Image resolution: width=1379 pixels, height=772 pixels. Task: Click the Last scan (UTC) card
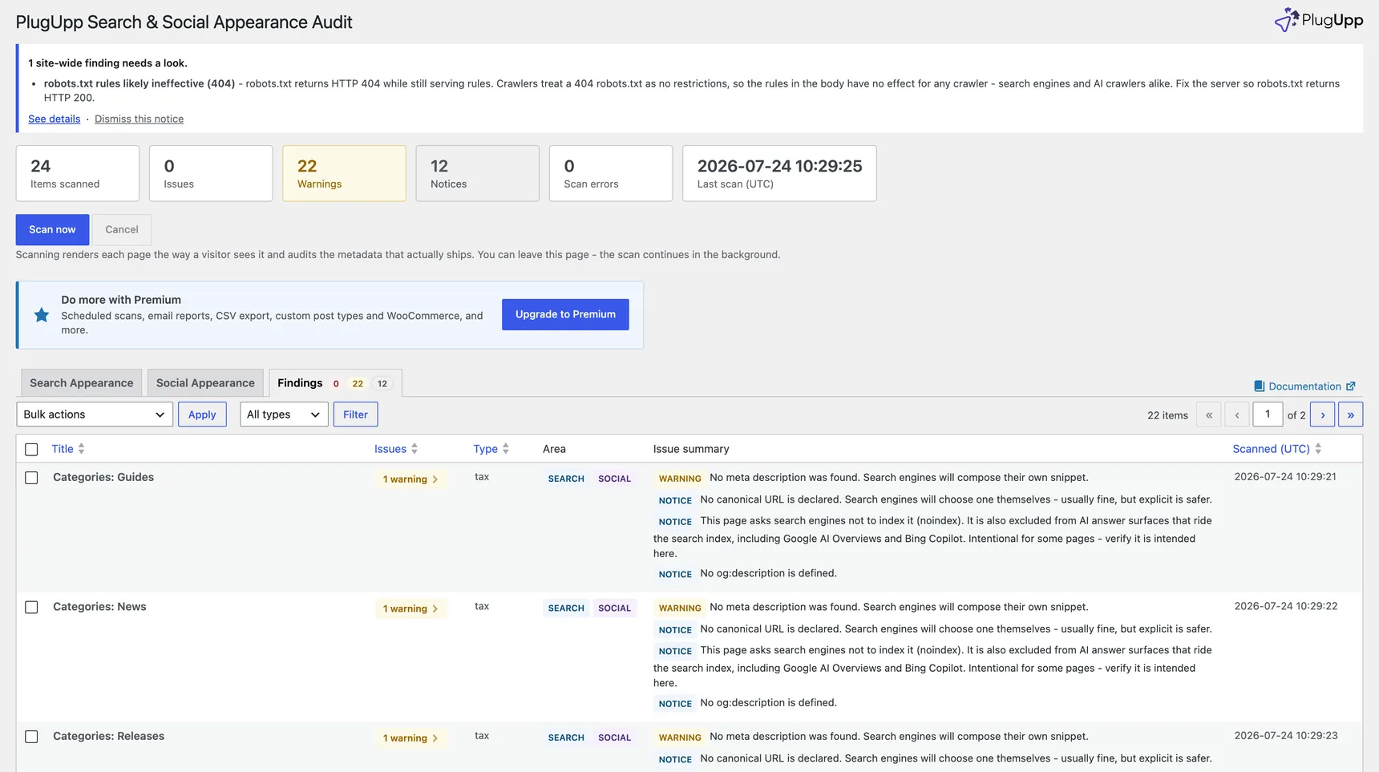(779, 173)
